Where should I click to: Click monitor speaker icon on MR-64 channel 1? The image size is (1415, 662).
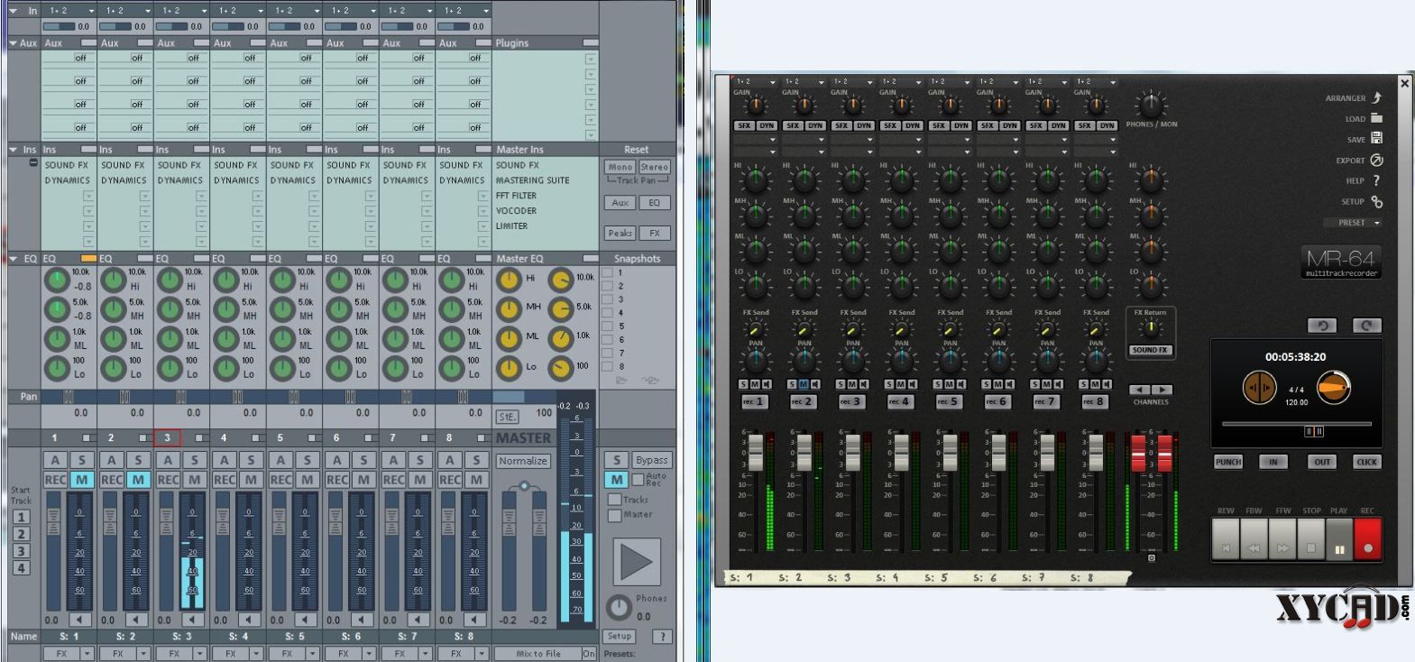pos(768,385)
